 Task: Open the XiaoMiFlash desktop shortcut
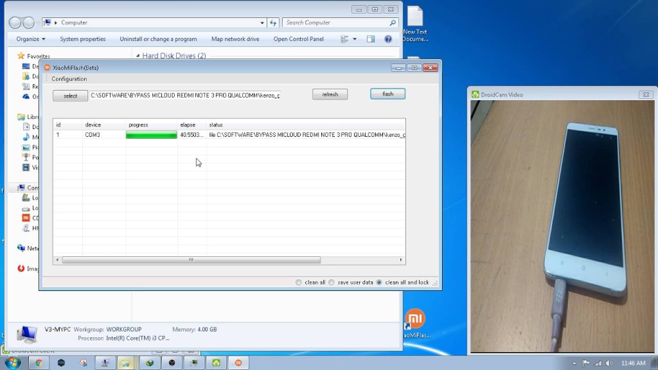[x=415, y=323]
